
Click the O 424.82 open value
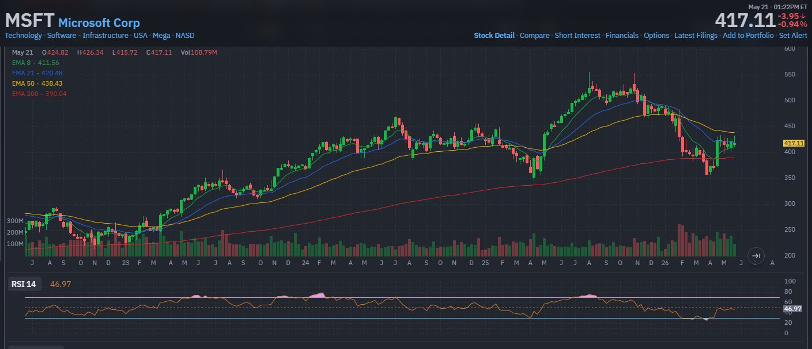(x=55, y=52)
